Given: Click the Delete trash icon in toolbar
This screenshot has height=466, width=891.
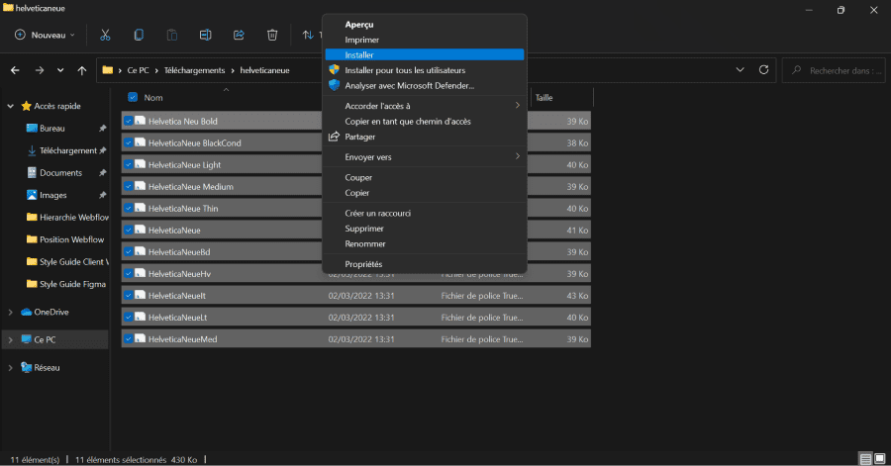Looking at the screenshot, I should [272, 36].
